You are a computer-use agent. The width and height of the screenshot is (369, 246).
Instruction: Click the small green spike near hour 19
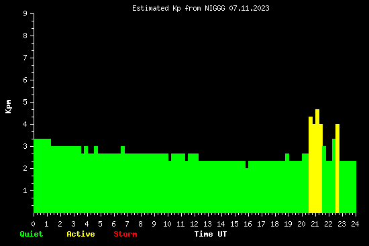pos(287,157)
